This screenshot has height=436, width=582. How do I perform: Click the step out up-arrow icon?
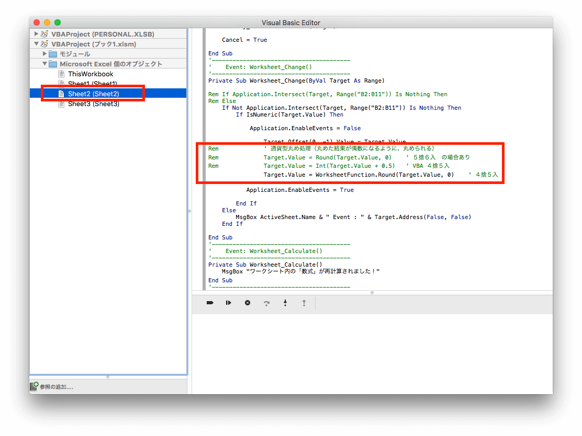pyautogui.click(x=304, y=303)
